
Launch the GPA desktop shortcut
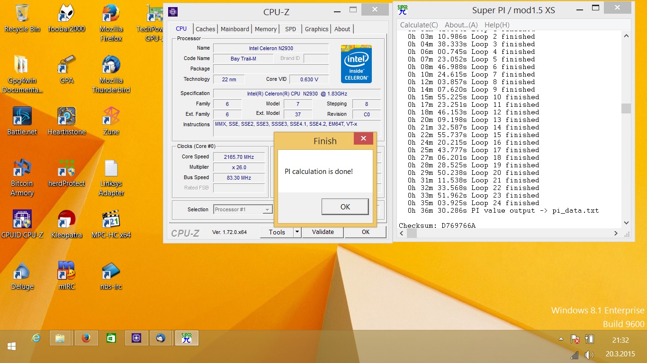pos(66,70)
